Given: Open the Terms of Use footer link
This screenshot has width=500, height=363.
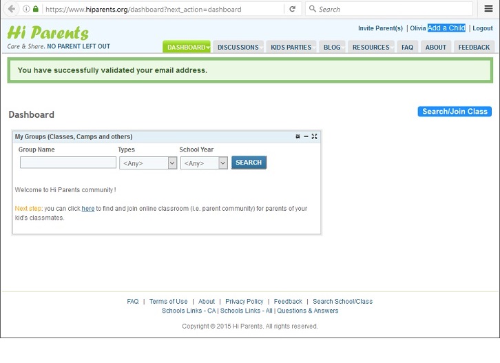Looking at the screenshot, I should pyautogui.click(x=168, y=302).
